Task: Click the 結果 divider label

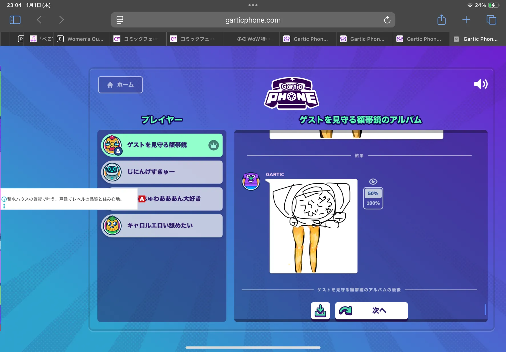Action: coord(359,156)
